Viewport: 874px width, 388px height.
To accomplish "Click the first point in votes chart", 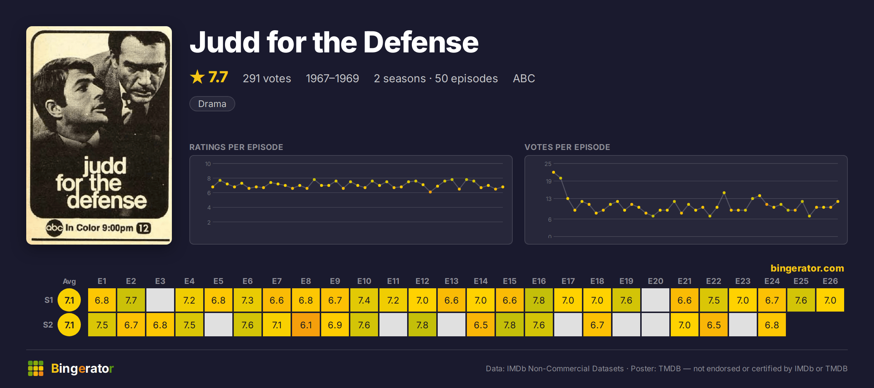I will point(554,172).
